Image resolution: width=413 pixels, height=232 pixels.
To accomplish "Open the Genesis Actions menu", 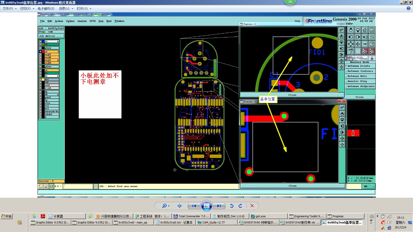I will tap(59, 21).
